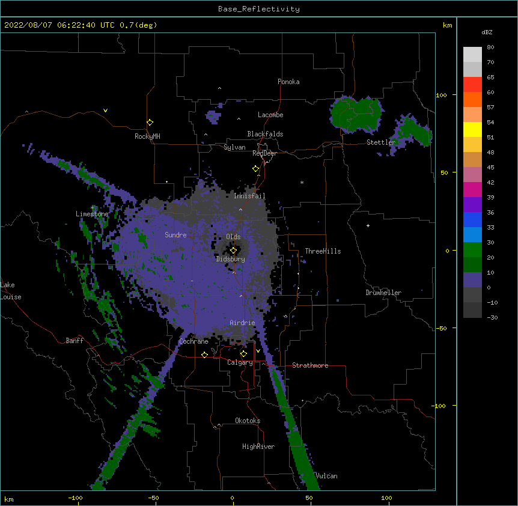Screen dimensions: 518x506
Task: Click the Sylvan town label
Action: coord(234,147)
